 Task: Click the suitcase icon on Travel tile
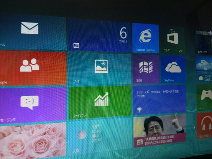point(201,78)
